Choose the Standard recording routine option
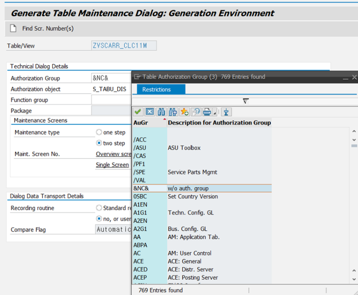 99,208
